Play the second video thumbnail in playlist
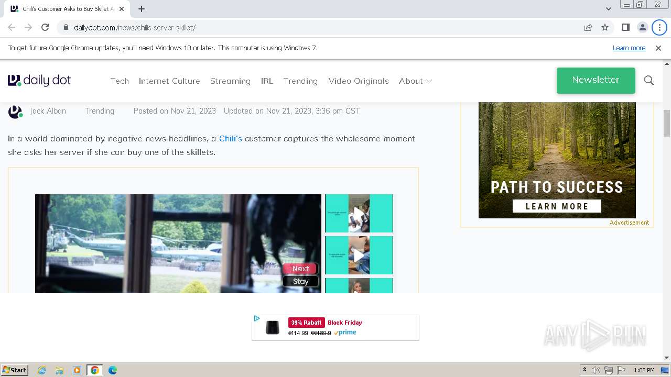Image resolution: width=671 pixels, height=377 pixels. [x=359, y=255]
